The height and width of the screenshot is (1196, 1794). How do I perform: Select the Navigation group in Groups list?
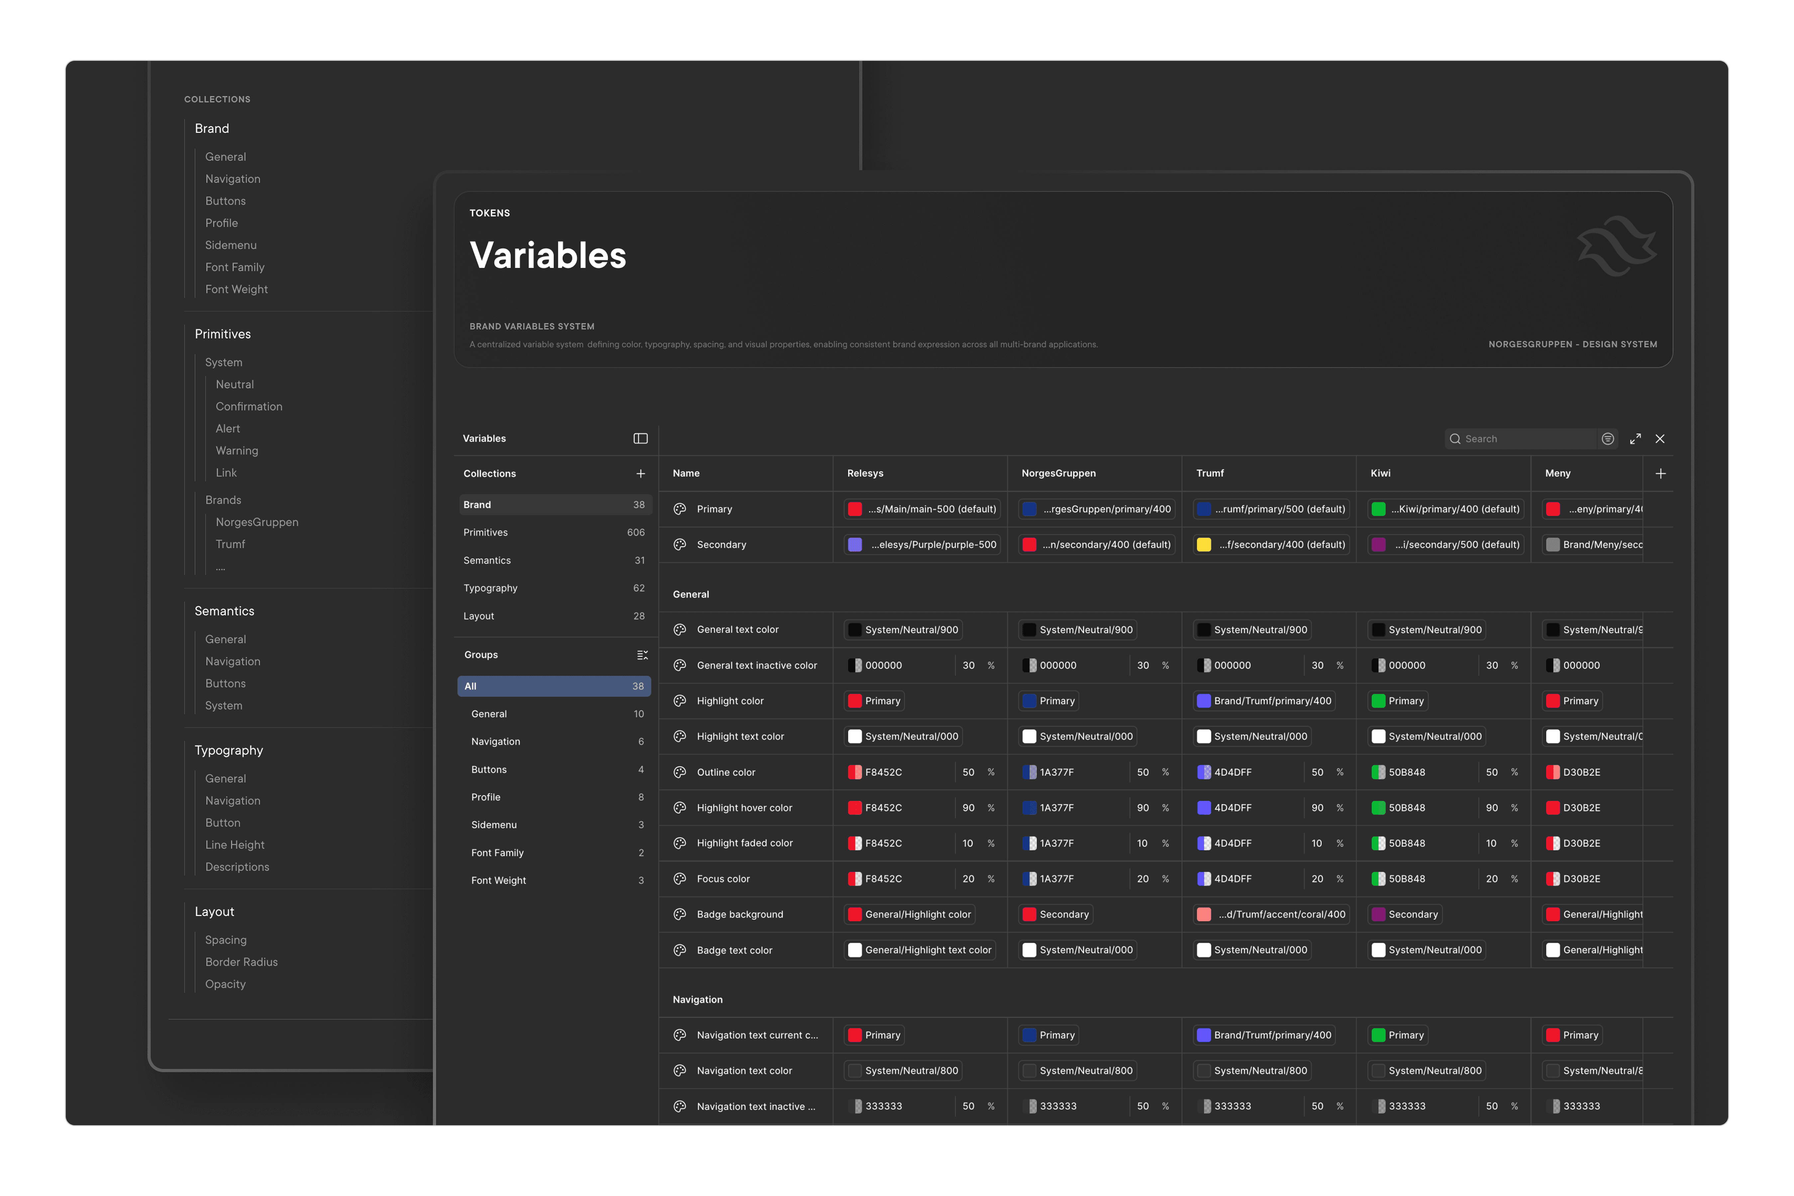point(496,742)
